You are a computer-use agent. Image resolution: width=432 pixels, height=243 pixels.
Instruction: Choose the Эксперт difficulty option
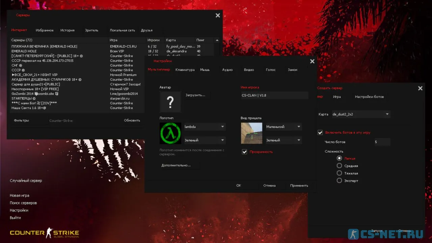coord(340,181)
